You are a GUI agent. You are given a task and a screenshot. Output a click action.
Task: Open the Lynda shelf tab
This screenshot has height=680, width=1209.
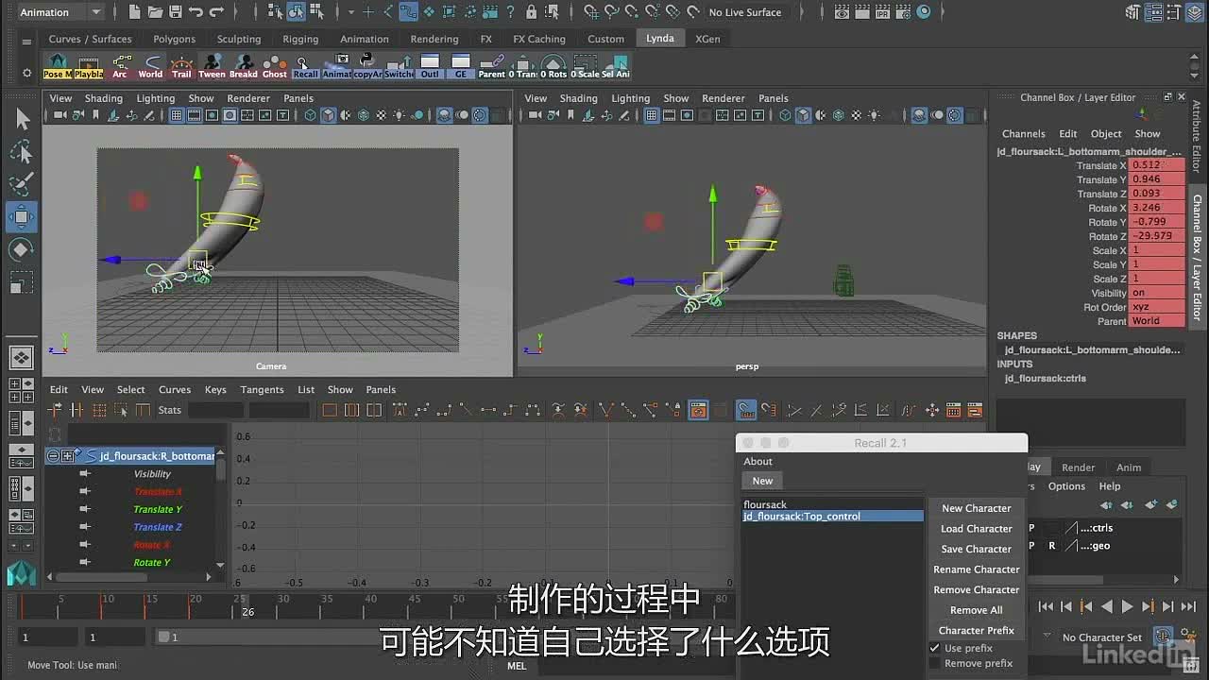pyautogui.click(x=660, y=39)
